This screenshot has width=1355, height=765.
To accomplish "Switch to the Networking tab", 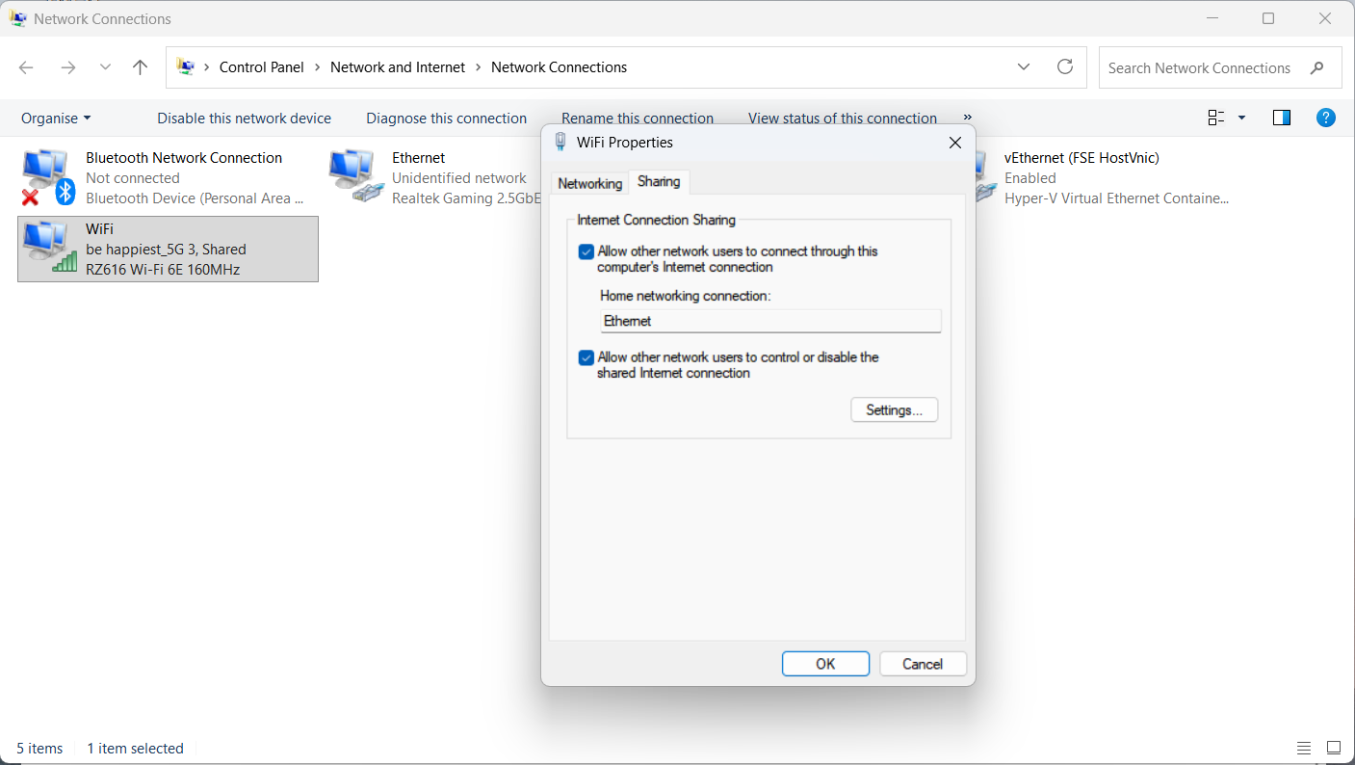I will click(588, 183).
